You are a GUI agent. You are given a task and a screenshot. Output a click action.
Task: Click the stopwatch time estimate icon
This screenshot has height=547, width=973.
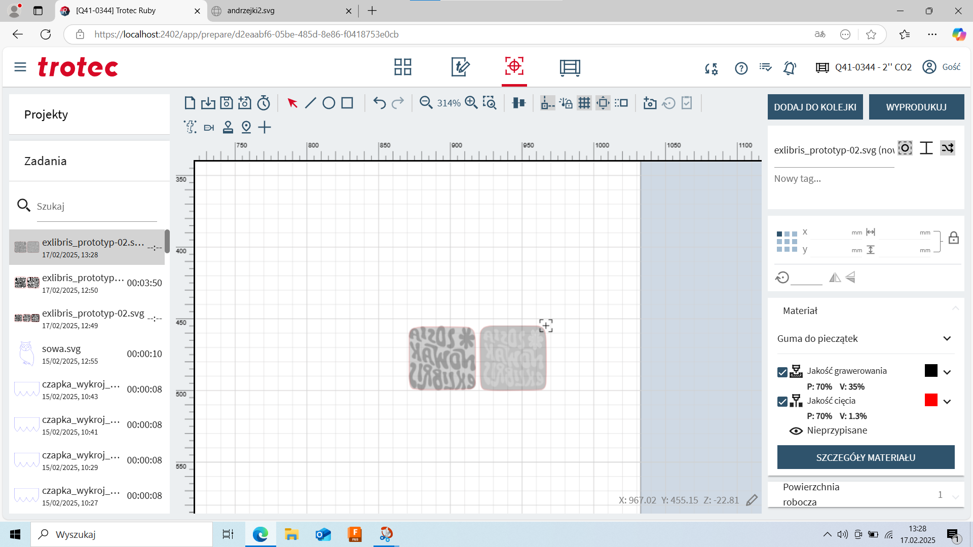click(264, 103)
